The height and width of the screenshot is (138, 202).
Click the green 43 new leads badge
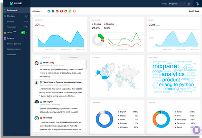pyautogui.click(x=23, y=32)
